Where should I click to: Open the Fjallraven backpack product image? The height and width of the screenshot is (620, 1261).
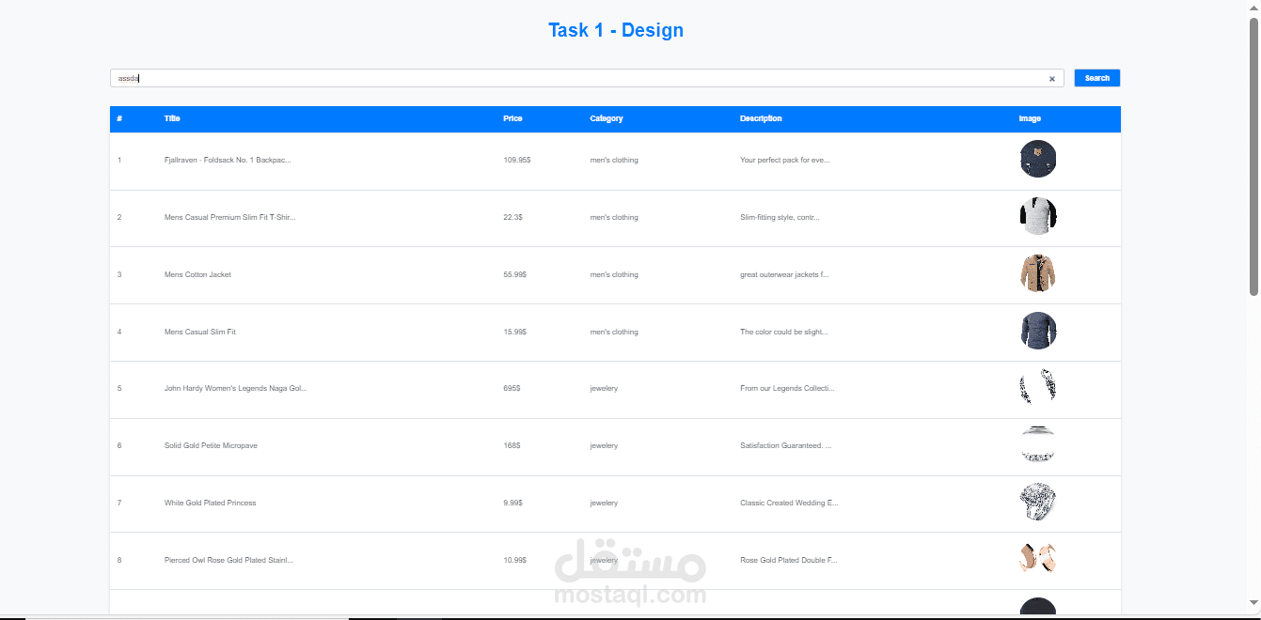click(x=1038, y=159)
